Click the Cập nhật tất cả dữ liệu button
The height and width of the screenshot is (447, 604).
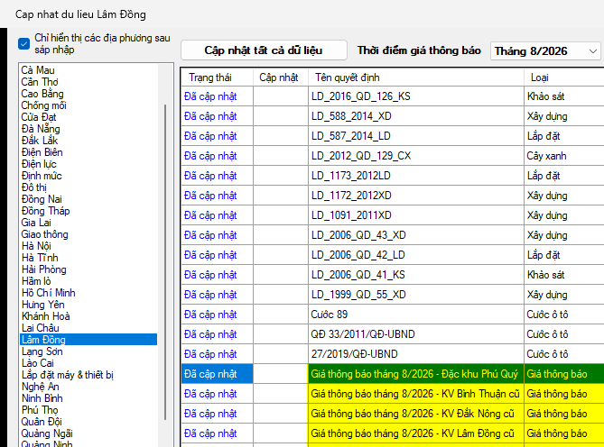[x=264, y=50]
